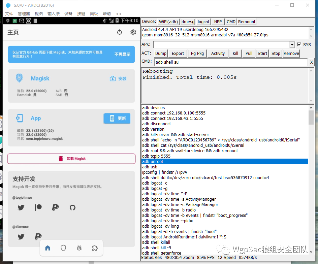Open the Logs bug icon tab
This screenshot has height=264, width=318.
click(79, 248)
